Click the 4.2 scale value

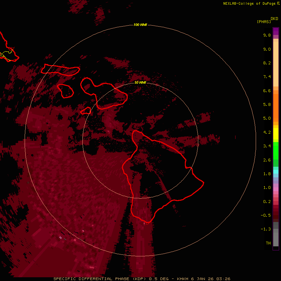tap(267, 132)
